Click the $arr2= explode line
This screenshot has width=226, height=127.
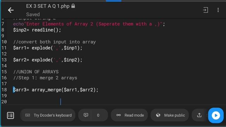point(48,60)
